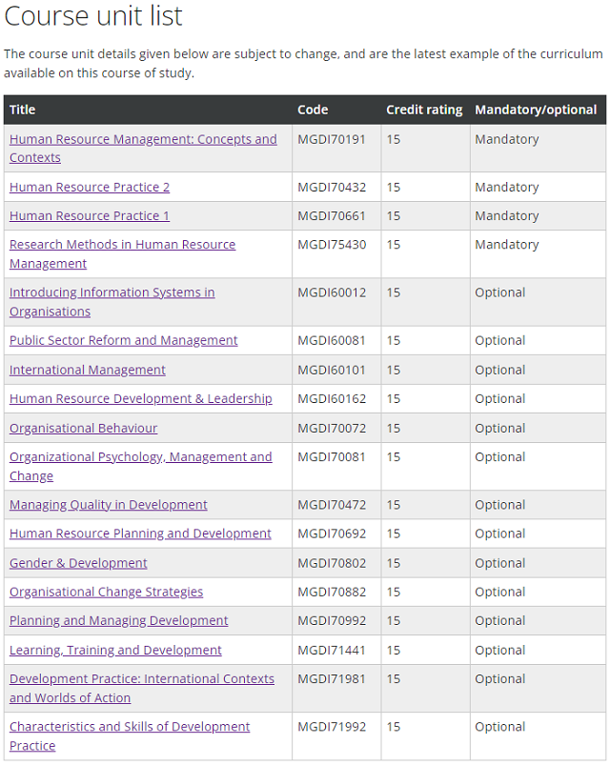Screen dimensions: 610x765
Task: Follow Characteristics and Skills of Development Practice link
Action: 130,736
